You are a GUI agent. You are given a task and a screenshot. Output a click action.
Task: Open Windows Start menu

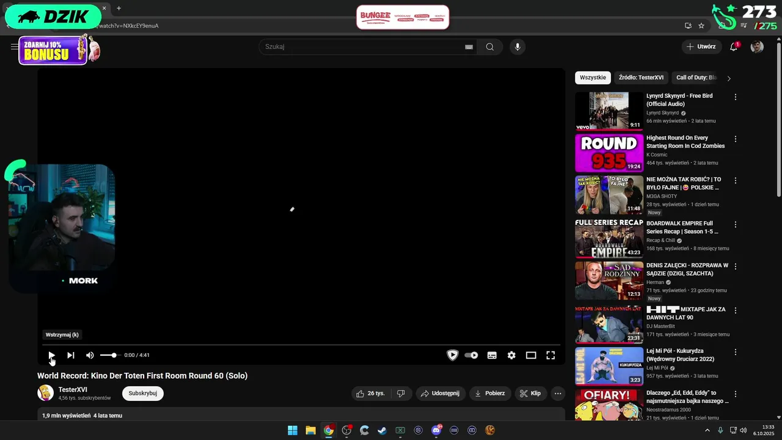pyautogui.click(x=293, y=430)
